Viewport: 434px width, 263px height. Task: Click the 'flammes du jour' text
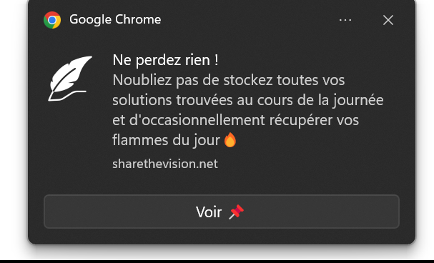coord(166,140)
